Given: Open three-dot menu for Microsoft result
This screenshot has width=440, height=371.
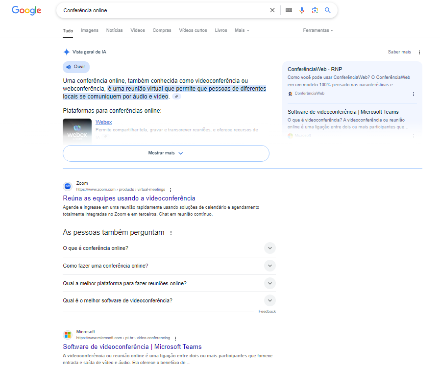Looking at the screenshot, I should (175, 339).
